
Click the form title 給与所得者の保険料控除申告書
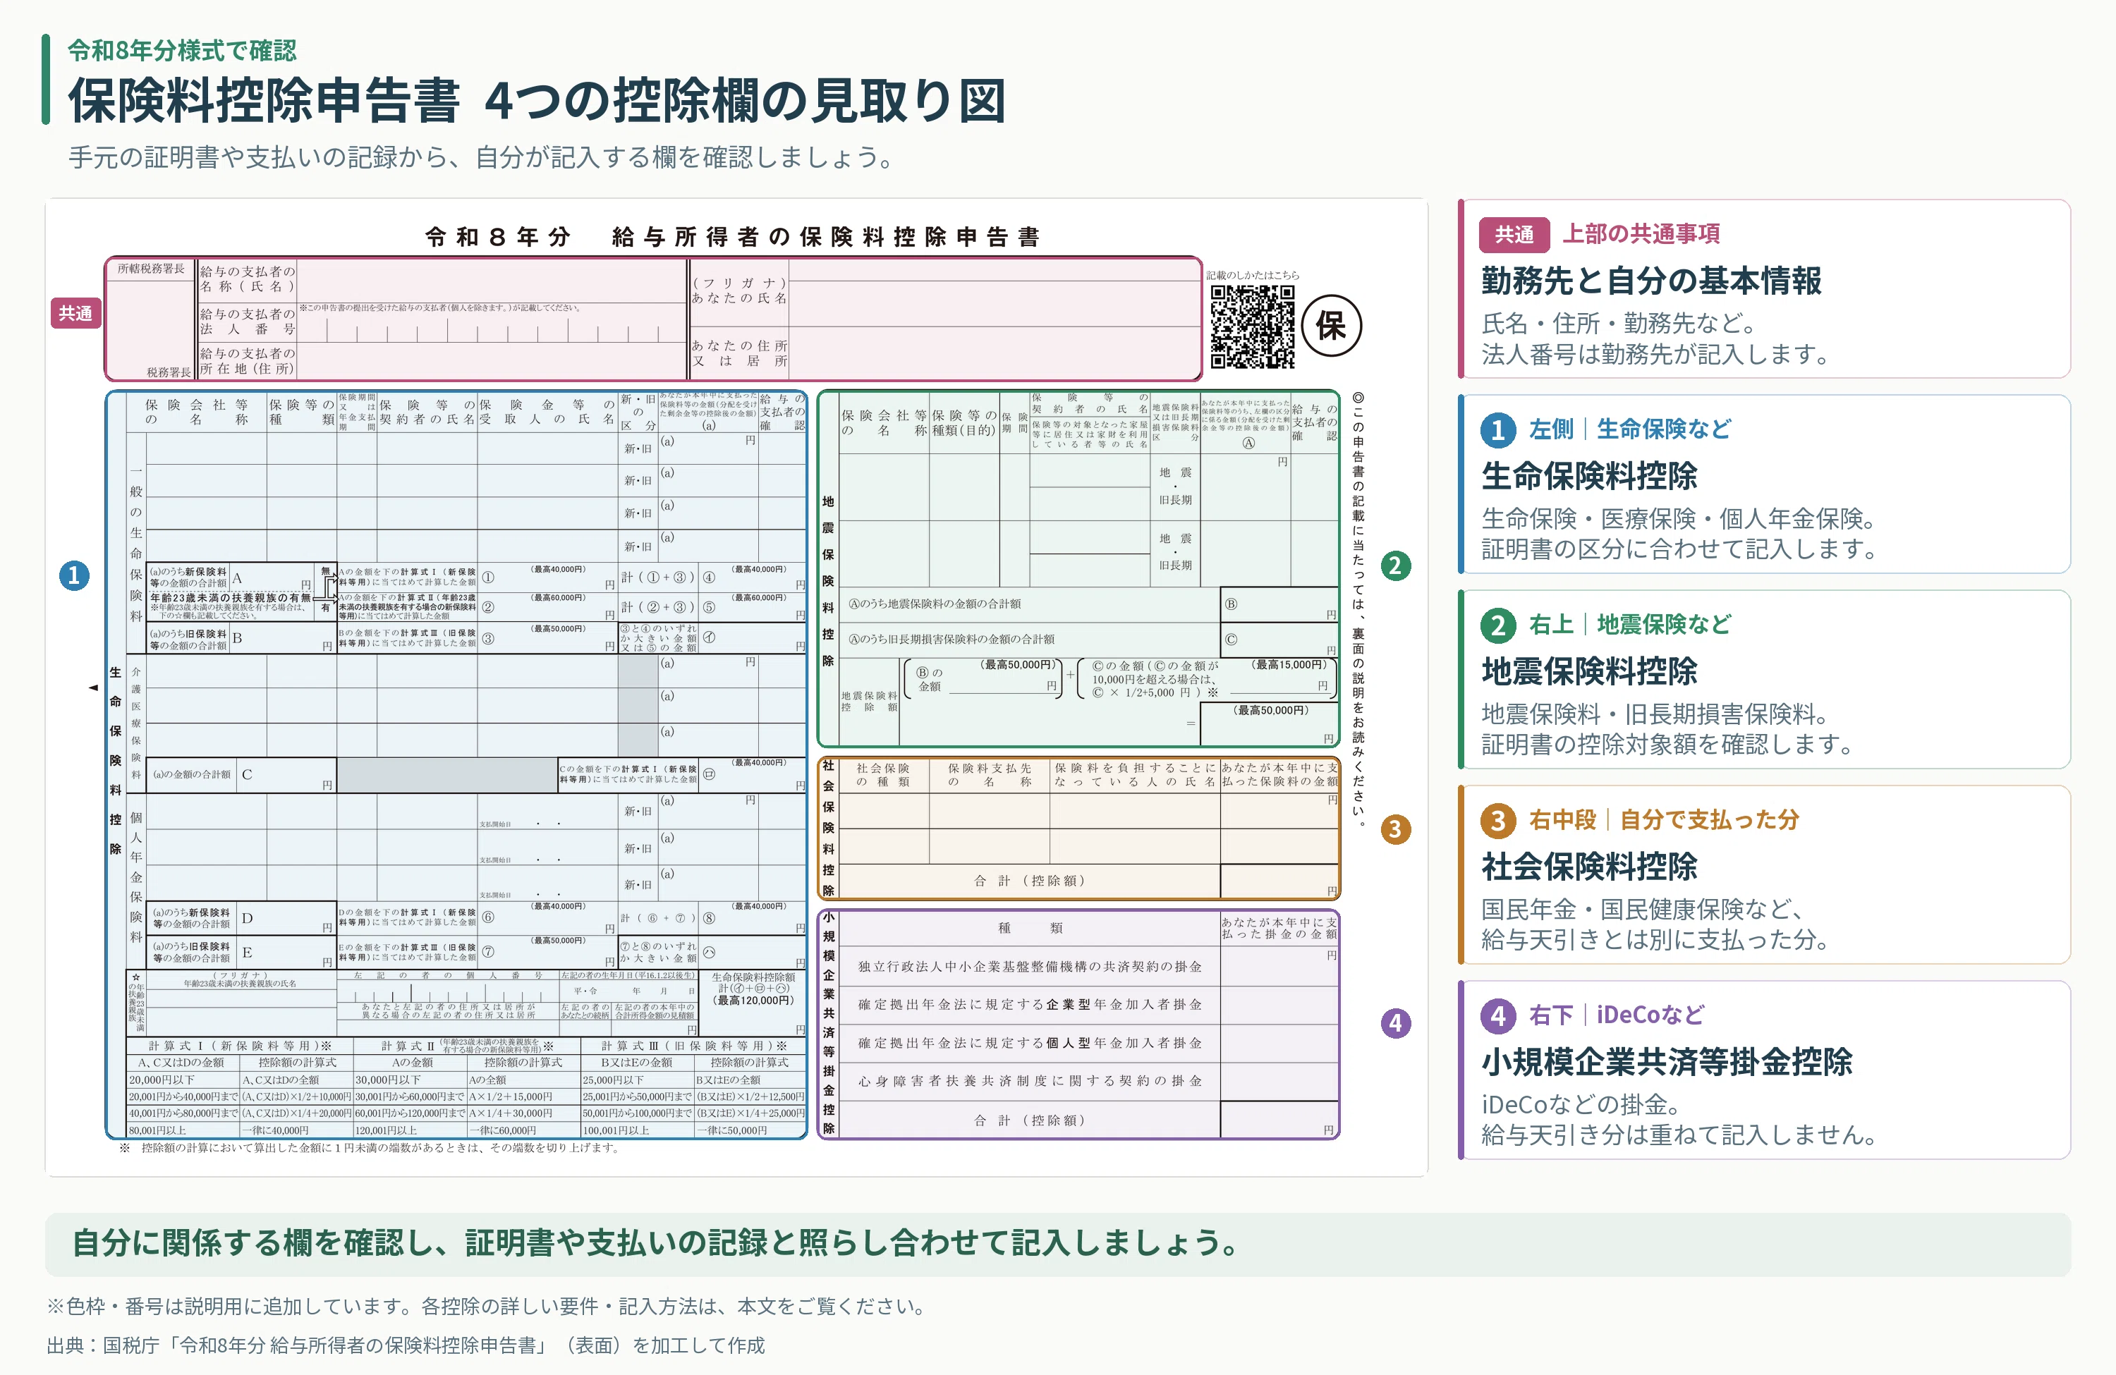point(826,236)
